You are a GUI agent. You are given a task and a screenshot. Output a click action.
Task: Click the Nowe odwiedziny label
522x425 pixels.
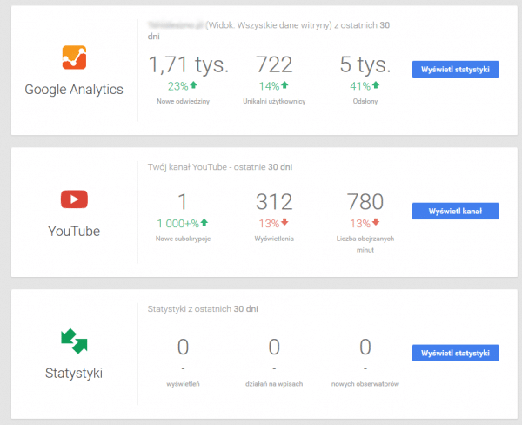point(183,101)
